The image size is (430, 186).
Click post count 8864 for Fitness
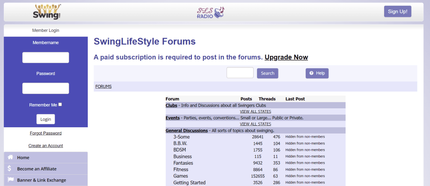(258, 170)
